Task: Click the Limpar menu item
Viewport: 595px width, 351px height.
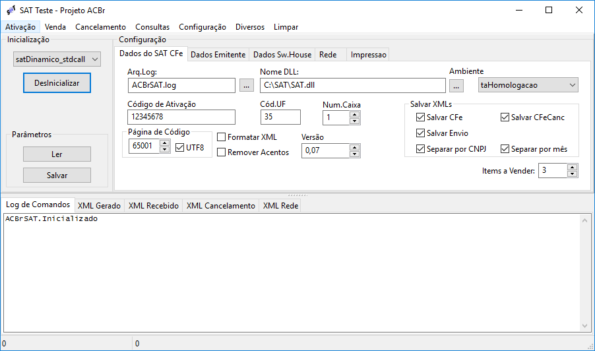Action: 286,27
